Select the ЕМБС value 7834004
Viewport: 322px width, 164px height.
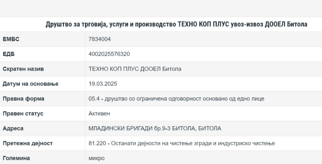[100, 39]
